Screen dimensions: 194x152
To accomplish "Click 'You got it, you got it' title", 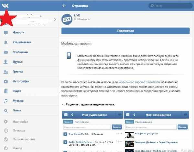I will tap(147, 134).
